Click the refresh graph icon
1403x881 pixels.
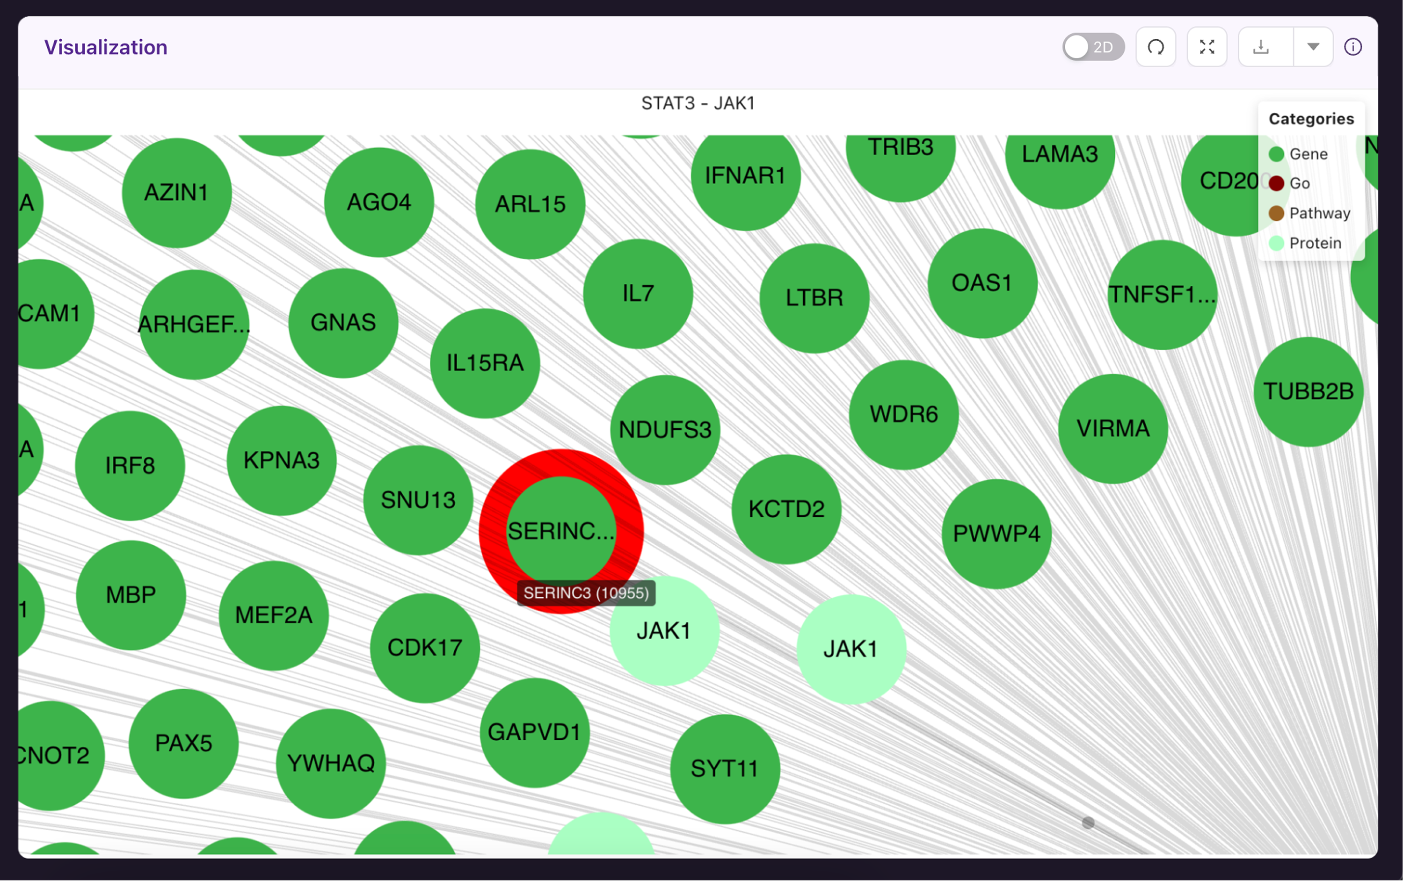click(1156, 47)
